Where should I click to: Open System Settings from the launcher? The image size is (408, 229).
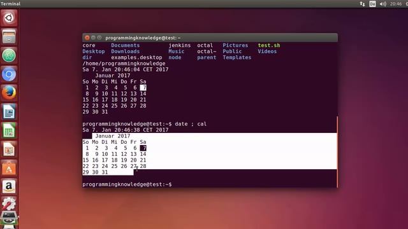click(9, 204)
